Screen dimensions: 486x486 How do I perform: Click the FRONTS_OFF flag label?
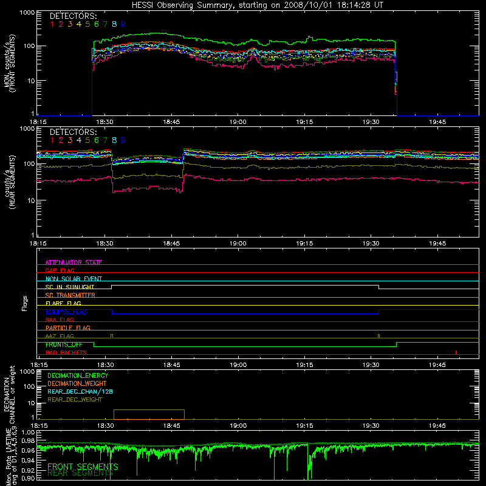click(64, 344)
